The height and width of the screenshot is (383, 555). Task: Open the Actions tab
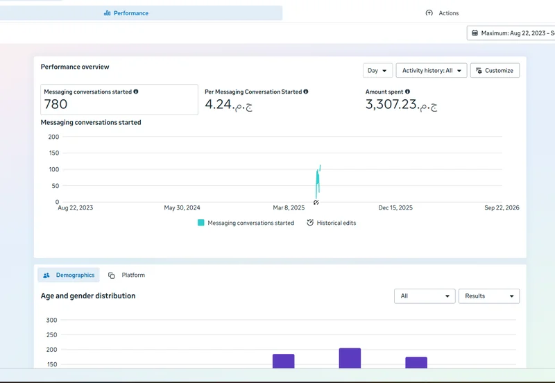[442, 13]
